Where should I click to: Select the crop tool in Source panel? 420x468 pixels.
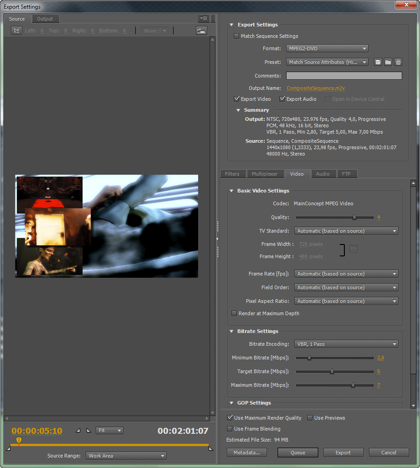point(16,31)
